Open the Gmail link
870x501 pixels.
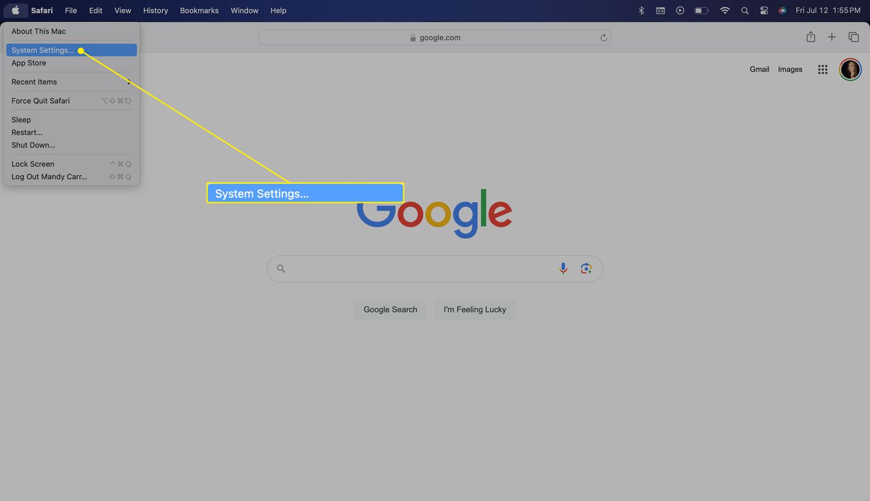759,70
